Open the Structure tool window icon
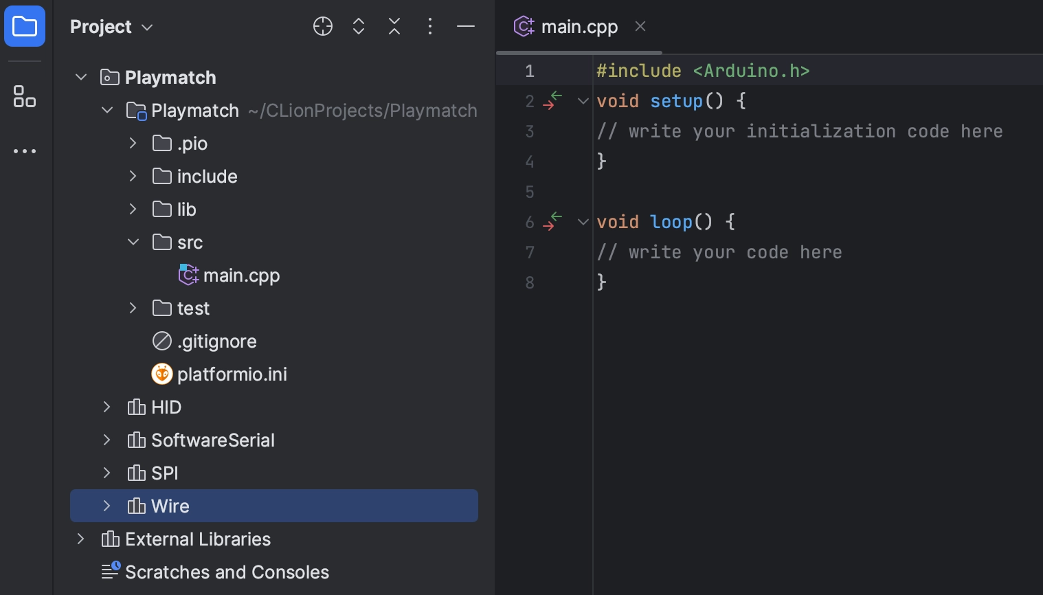1043x595 pixels. pyautogui.click(x=25, y=96)
